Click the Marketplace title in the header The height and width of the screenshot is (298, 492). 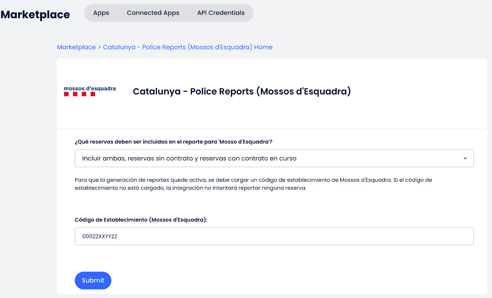tap(35, 15)
